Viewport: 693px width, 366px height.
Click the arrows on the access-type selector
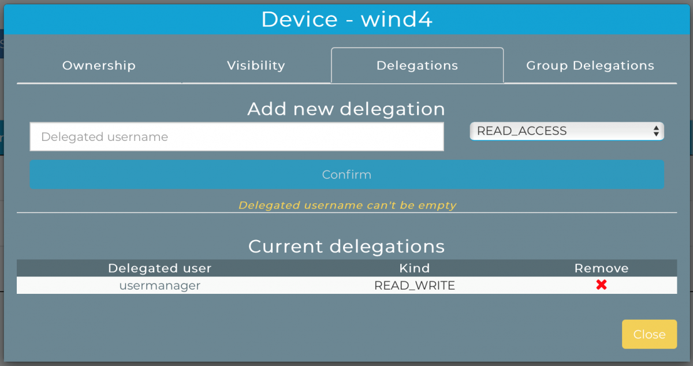coord(656,131)
